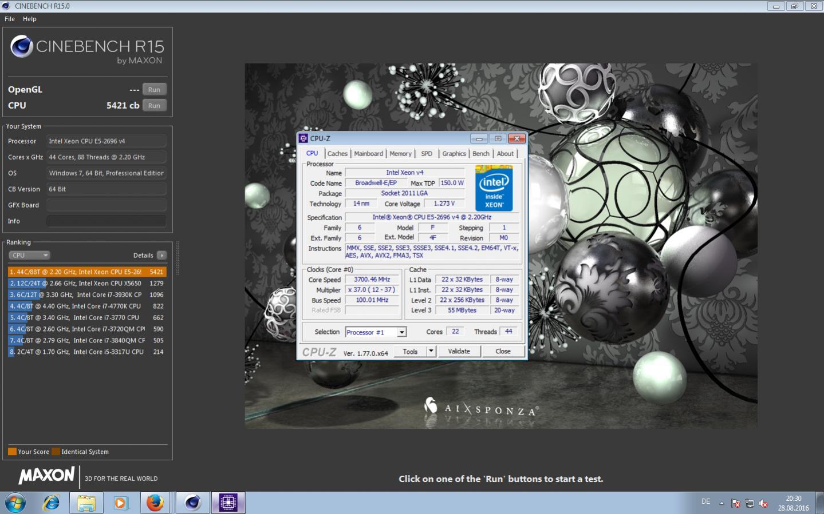Image resolution: width=824 pixels, height=514 pixels.
Task: Expand ranking Details arrow button
Action: coord(162,256)
